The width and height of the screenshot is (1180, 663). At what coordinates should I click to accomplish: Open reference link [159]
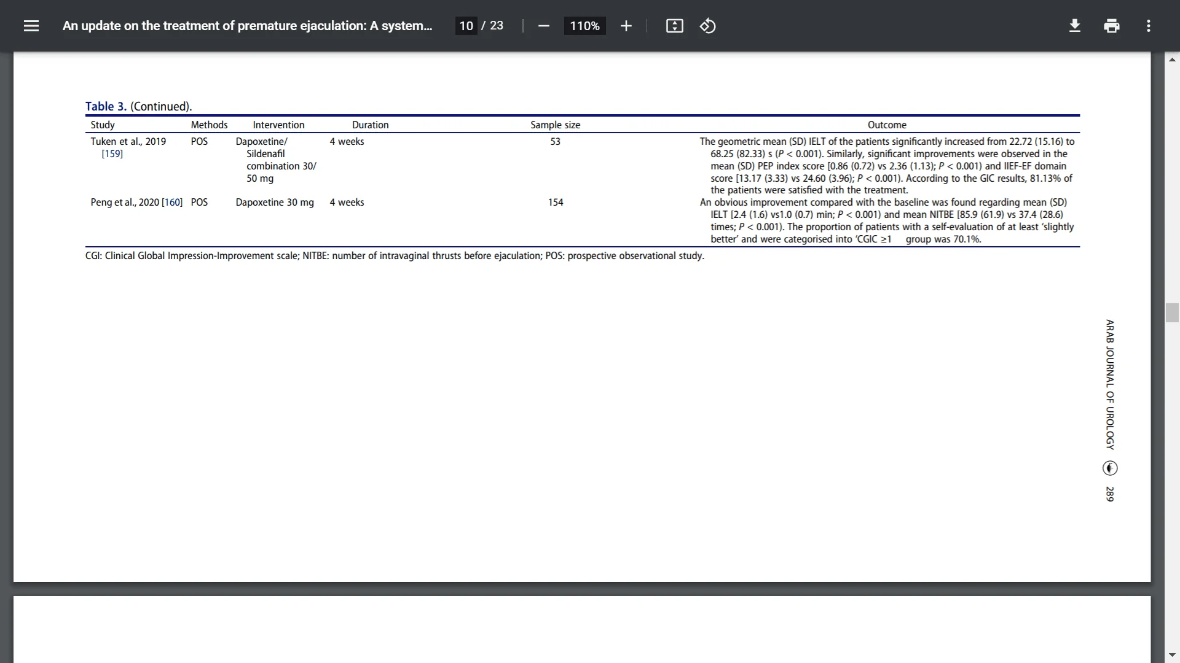(112, 153)
